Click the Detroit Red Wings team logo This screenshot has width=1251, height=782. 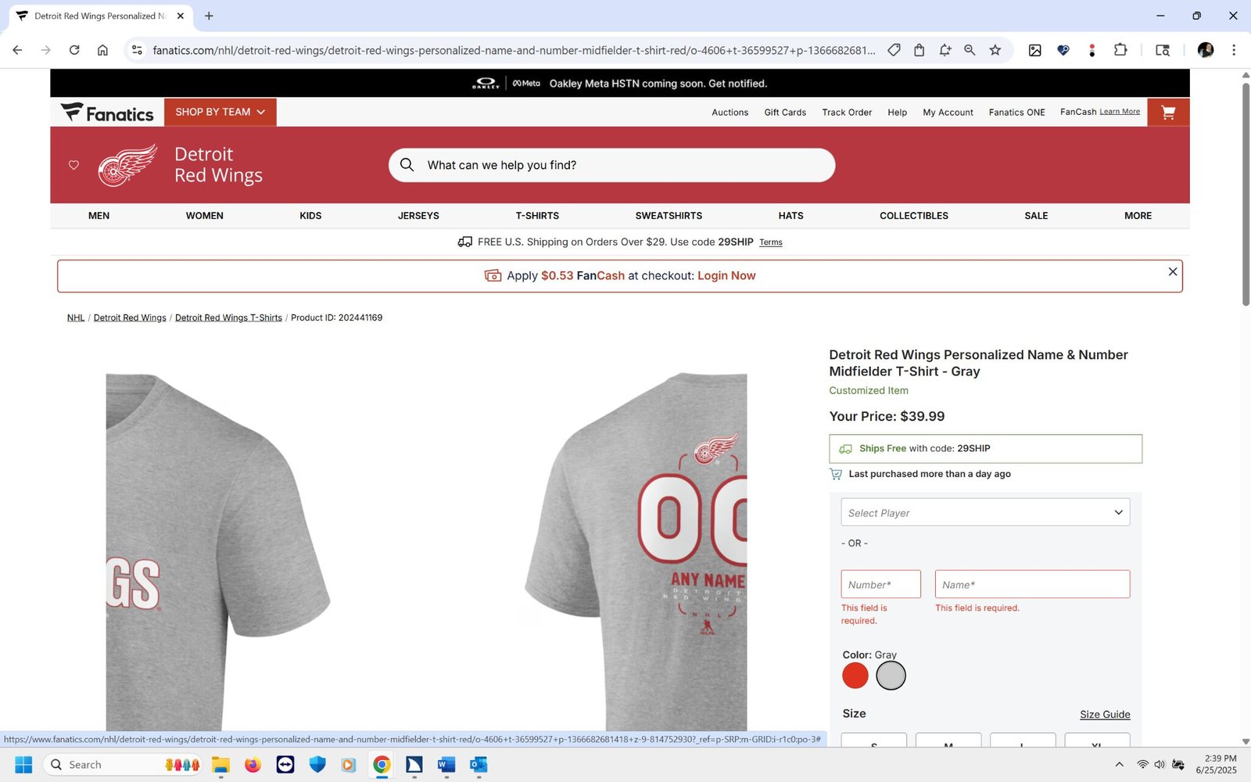click(x=127, y=165)
